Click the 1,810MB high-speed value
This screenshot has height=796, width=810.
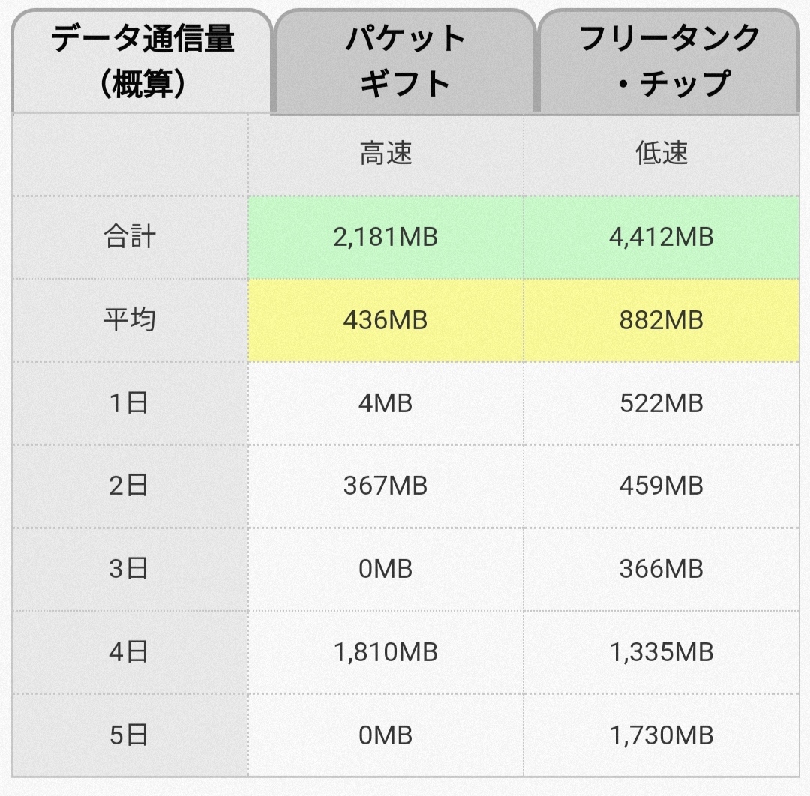[385, 652]
